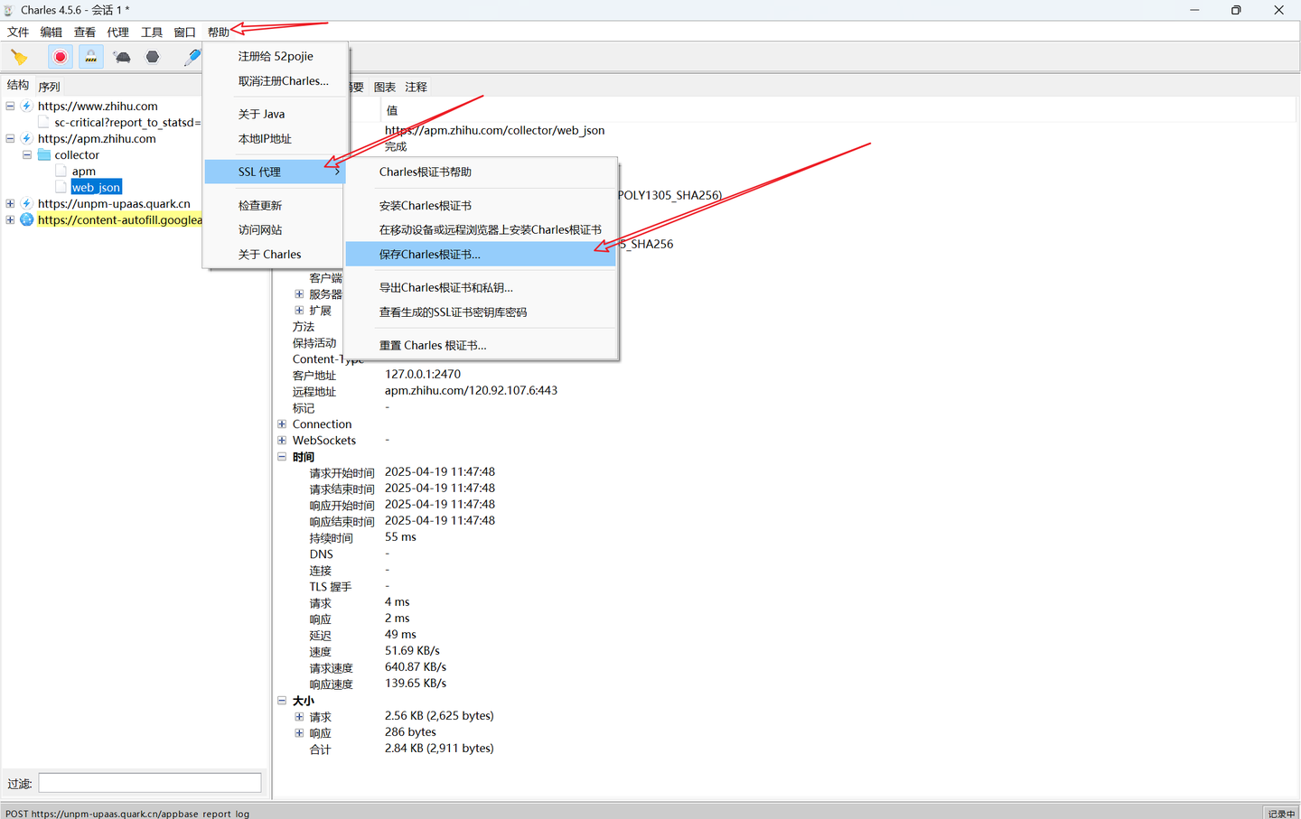Open the Compose pen tool
The image size is (1301, 819).
coord(192,57)
